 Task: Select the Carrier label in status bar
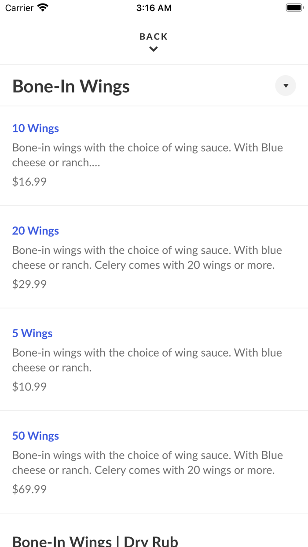[x=18, y=7]
